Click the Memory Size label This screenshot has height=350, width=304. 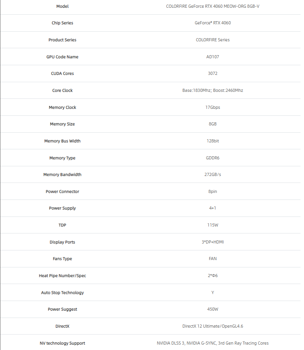[62, 124]
